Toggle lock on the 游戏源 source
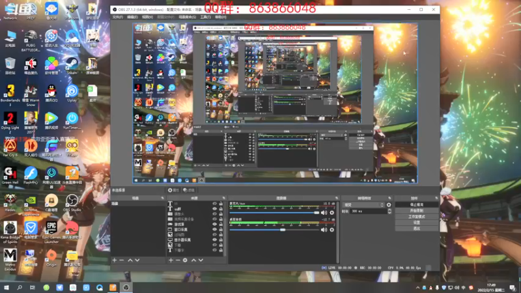 tap(221, 224)
